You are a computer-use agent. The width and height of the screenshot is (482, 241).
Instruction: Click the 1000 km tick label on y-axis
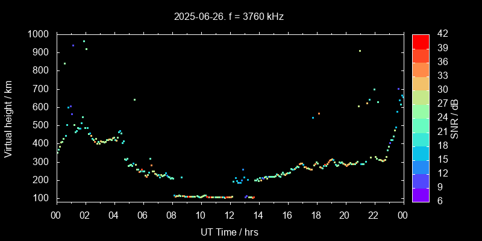(39, 34)
